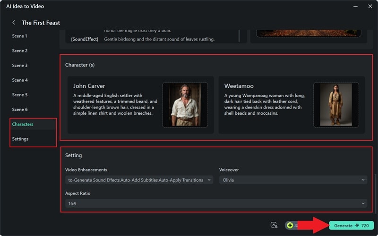Viewport: 378px width, 236px height.
Task: Open the Aspect Ratio 16:9 dropdown
Action: click(x=216, y=203)
